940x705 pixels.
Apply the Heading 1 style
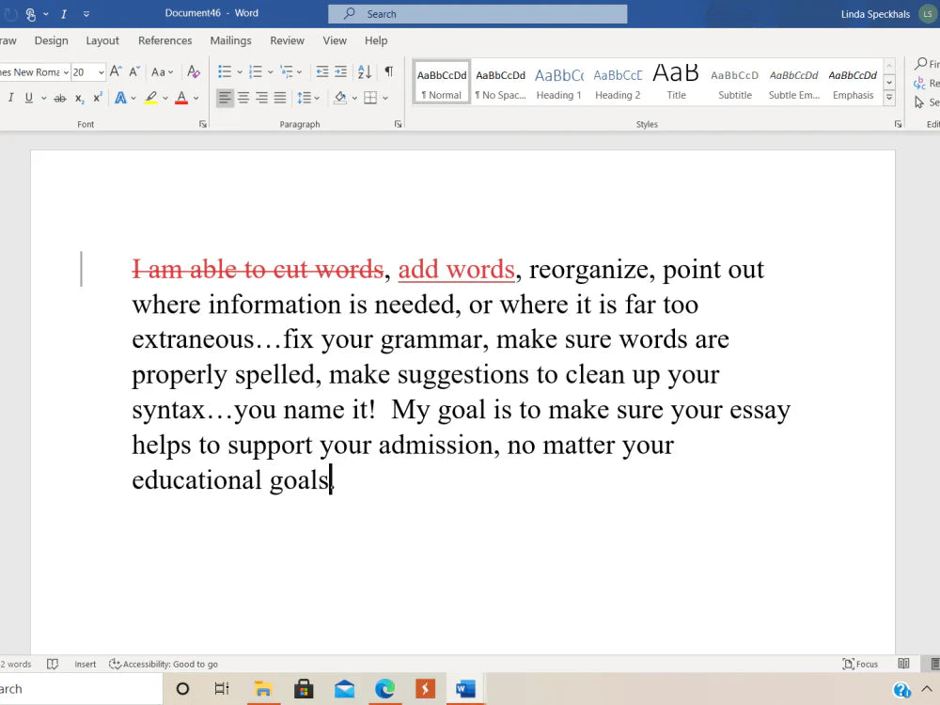[x=558, y=82]
